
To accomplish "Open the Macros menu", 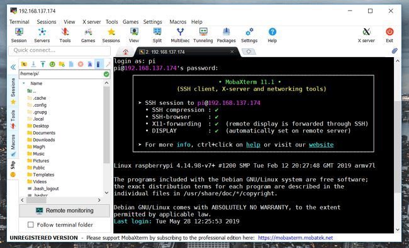I will click(178, 22).
